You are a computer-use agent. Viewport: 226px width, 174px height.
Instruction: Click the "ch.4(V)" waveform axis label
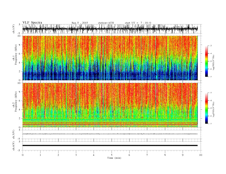14,146
